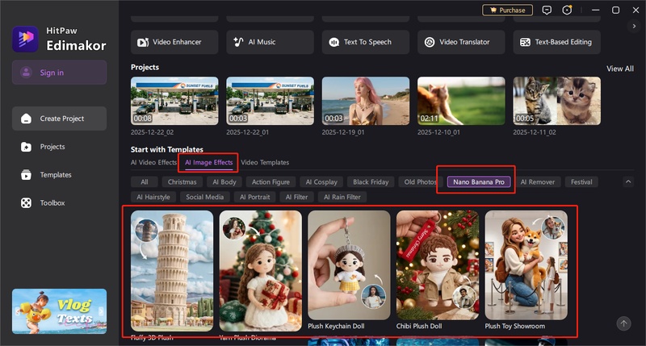Viewport: 646px width, 346px height.
Task: Select the AI Rain Filter category
Action: tap(342, 197)
